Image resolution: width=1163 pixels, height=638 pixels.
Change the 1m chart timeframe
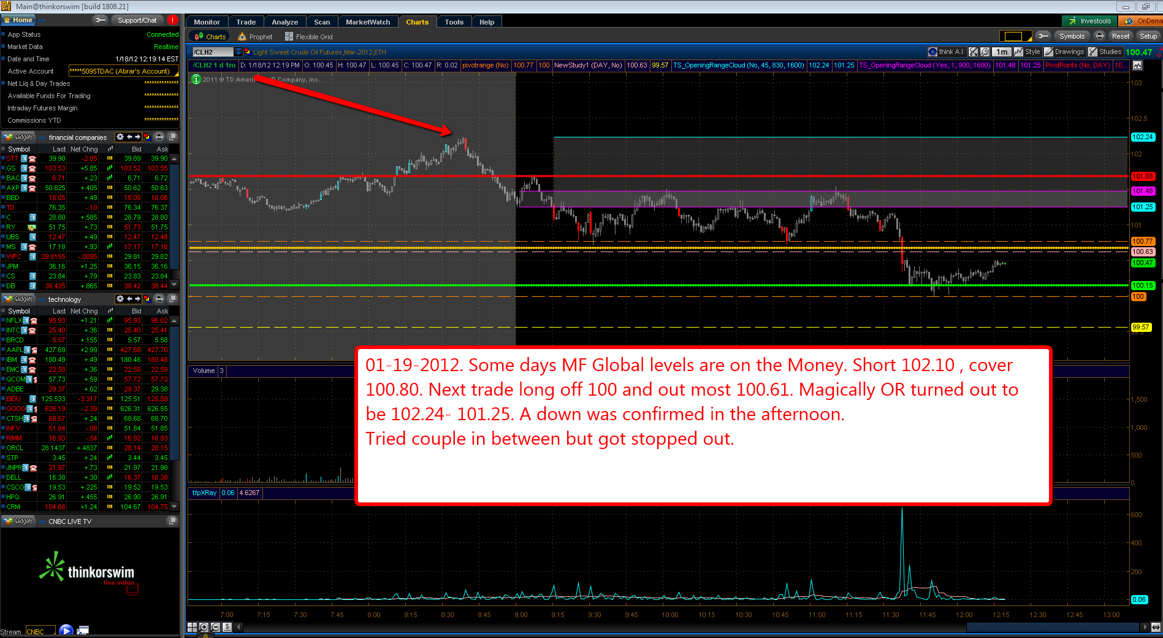(x=1001, y=52)
